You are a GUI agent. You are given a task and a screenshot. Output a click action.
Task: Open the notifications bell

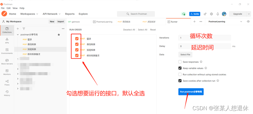(218, 14)
